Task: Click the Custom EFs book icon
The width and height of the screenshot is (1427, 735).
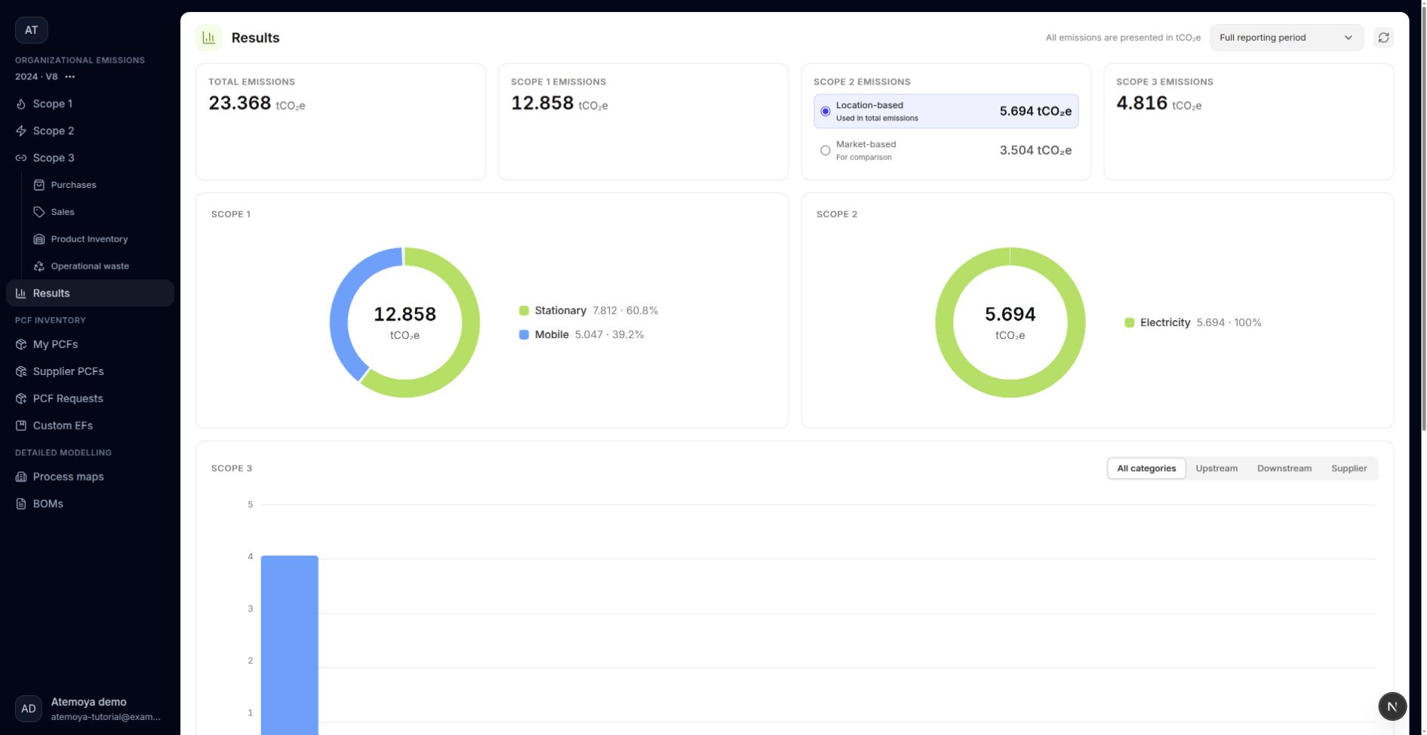Action: coord(21,426)
